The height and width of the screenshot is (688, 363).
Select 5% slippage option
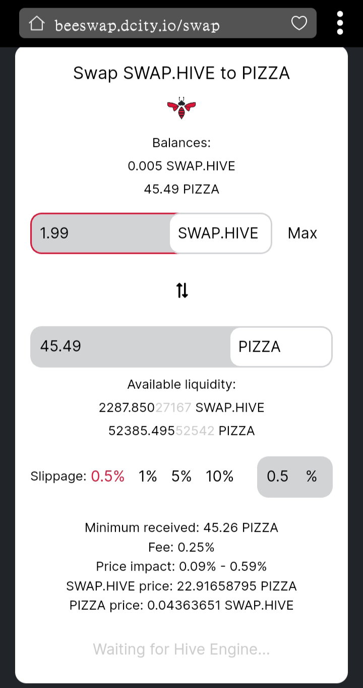[181, 476]
